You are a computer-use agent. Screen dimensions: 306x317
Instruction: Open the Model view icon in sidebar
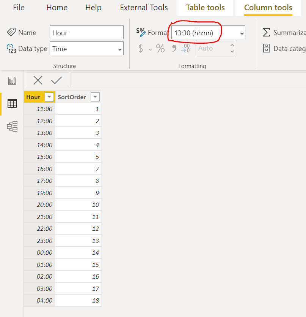12,127
